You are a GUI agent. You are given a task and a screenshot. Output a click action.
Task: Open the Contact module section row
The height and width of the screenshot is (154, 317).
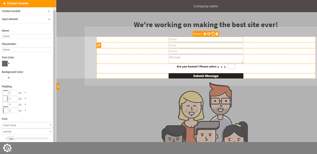coord(26,11)
